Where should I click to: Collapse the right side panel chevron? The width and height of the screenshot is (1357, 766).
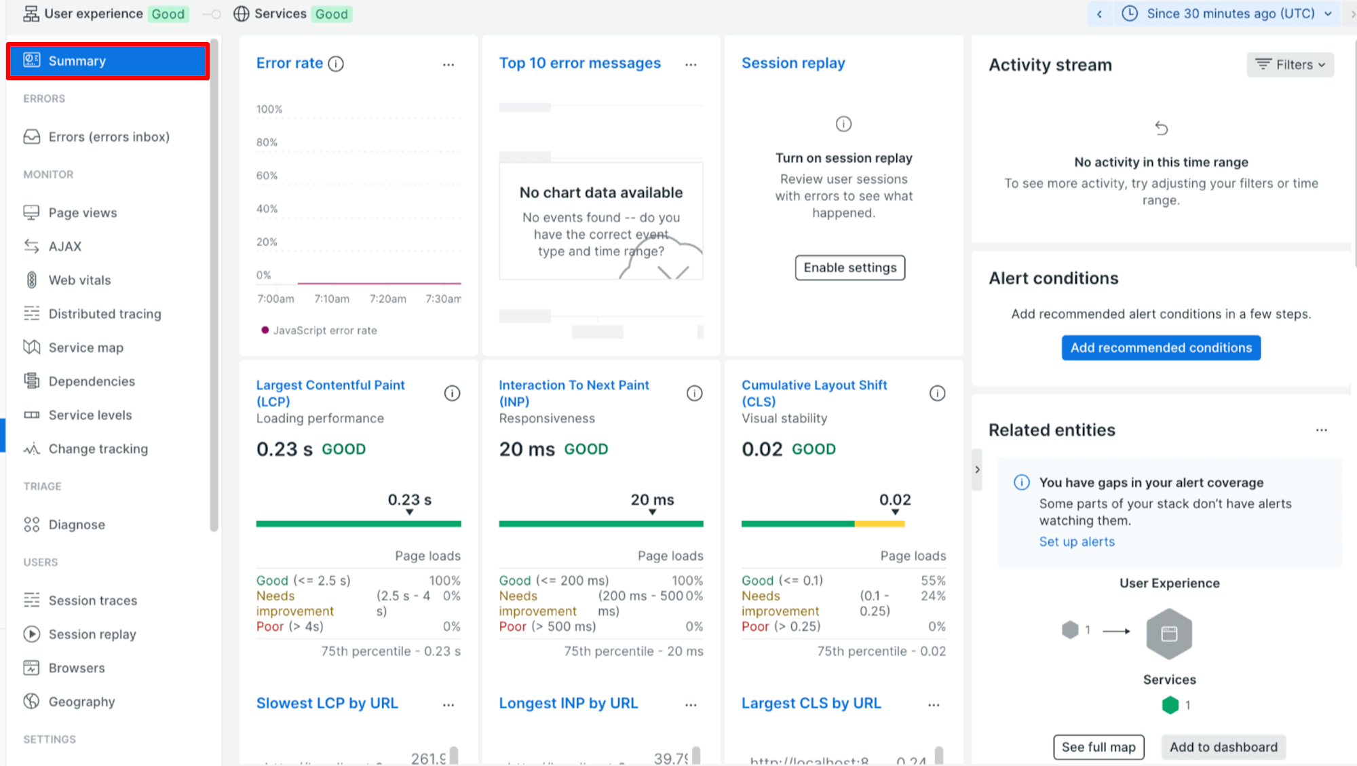click(x=977, y=470)
